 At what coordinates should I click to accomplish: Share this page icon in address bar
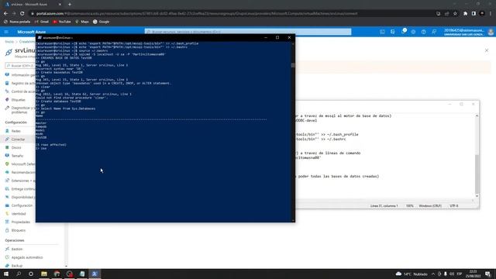pyautogui.click(x=446, y=14)
